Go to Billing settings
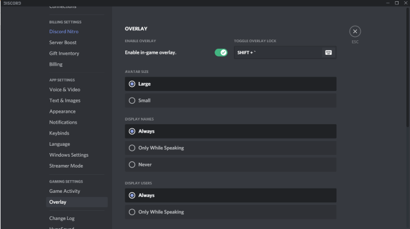The width and height of the screenshot is (410, 229). pyautogui.click(x=55, y=64)
